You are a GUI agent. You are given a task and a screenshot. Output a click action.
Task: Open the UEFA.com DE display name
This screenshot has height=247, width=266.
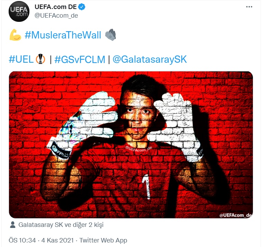tap(56, 7)
